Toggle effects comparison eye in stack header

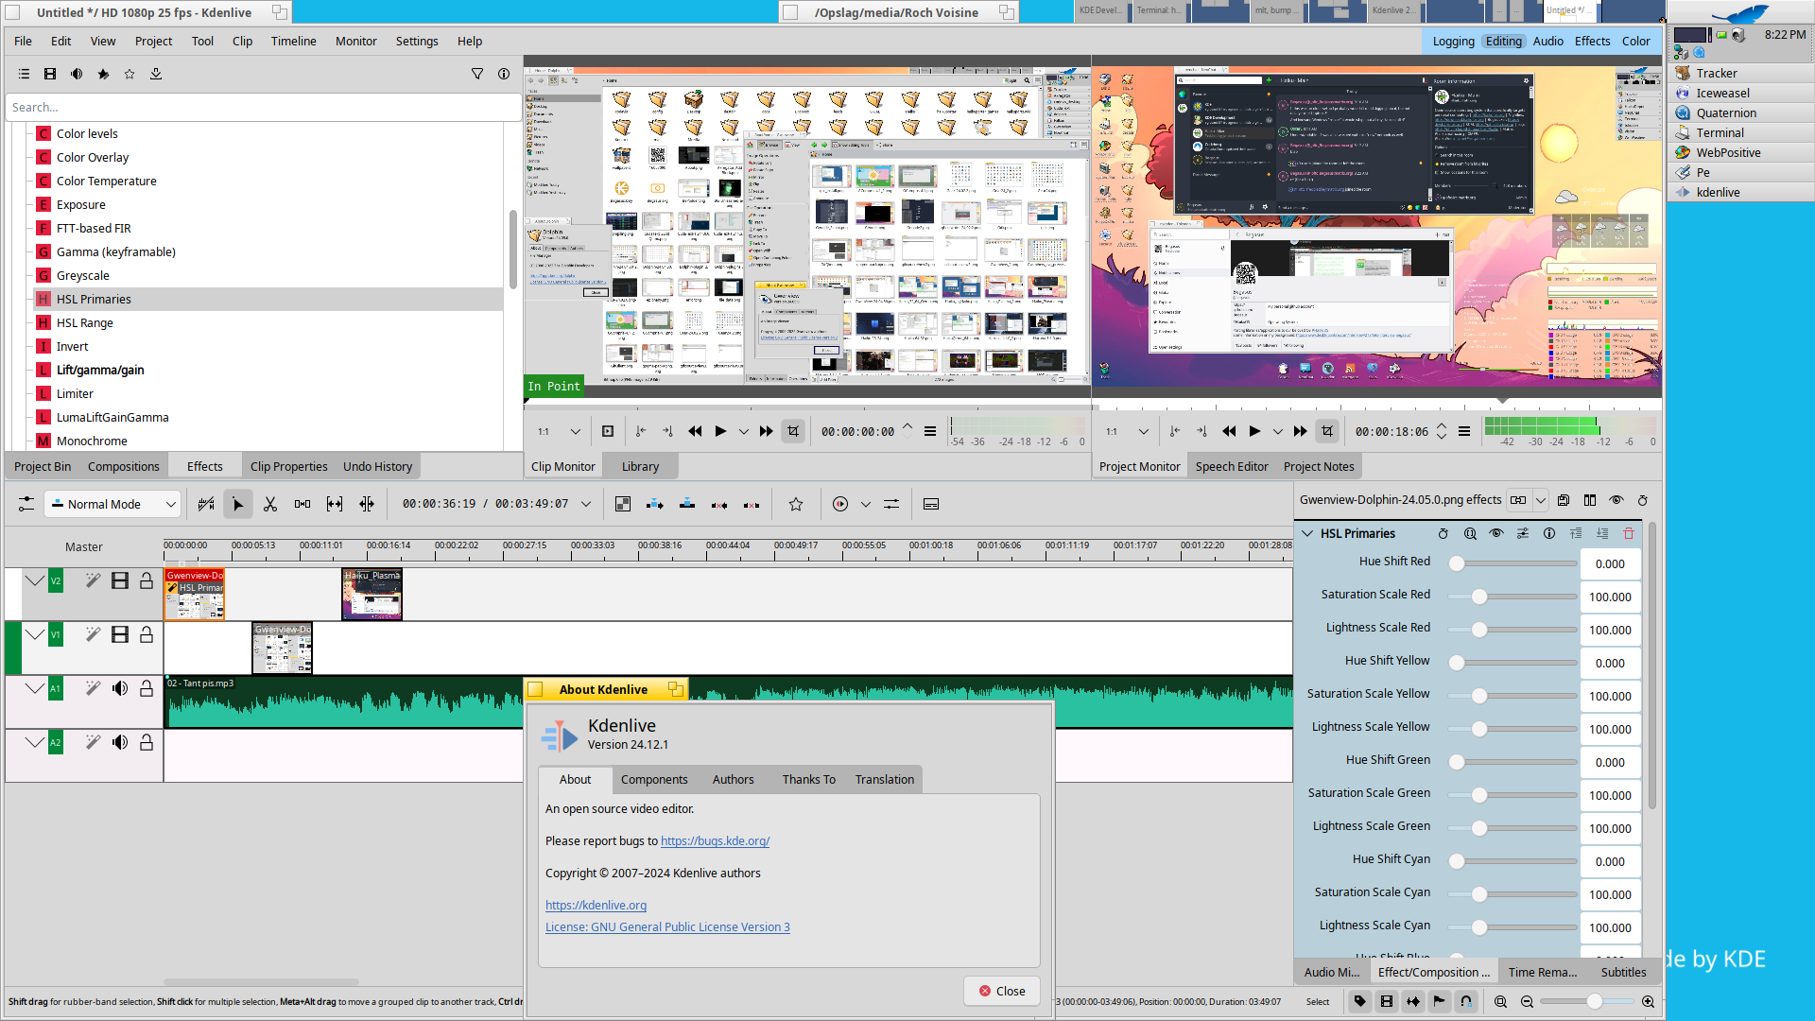(1616, 500)
